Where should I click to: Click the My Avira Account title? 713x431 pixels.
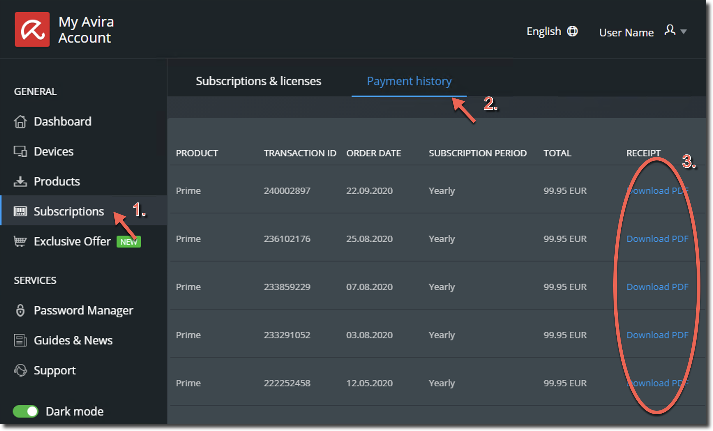click(x=86, y=30)
